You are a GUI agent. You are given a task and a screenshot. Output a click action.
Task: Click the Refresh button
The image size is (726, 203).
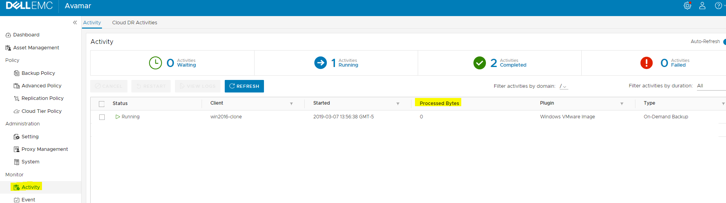(x=244, y=86)
